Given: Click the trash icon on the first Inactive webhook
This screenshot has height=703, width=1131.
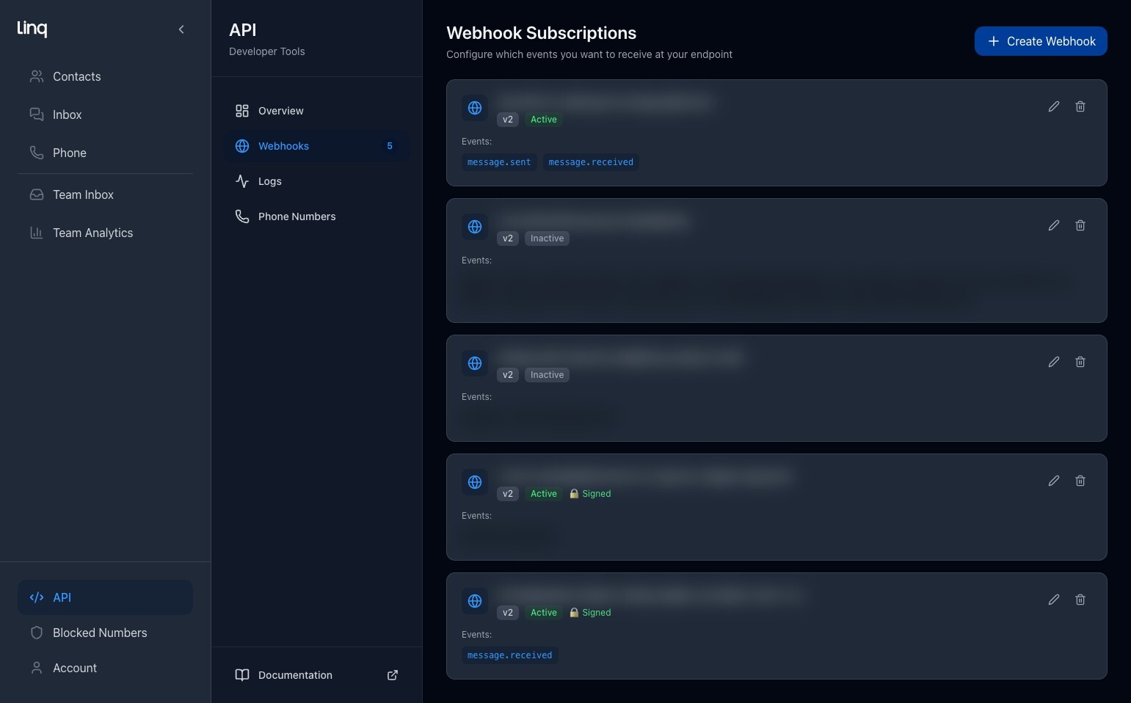Looking at the screenshot, I should [1080, 225].
